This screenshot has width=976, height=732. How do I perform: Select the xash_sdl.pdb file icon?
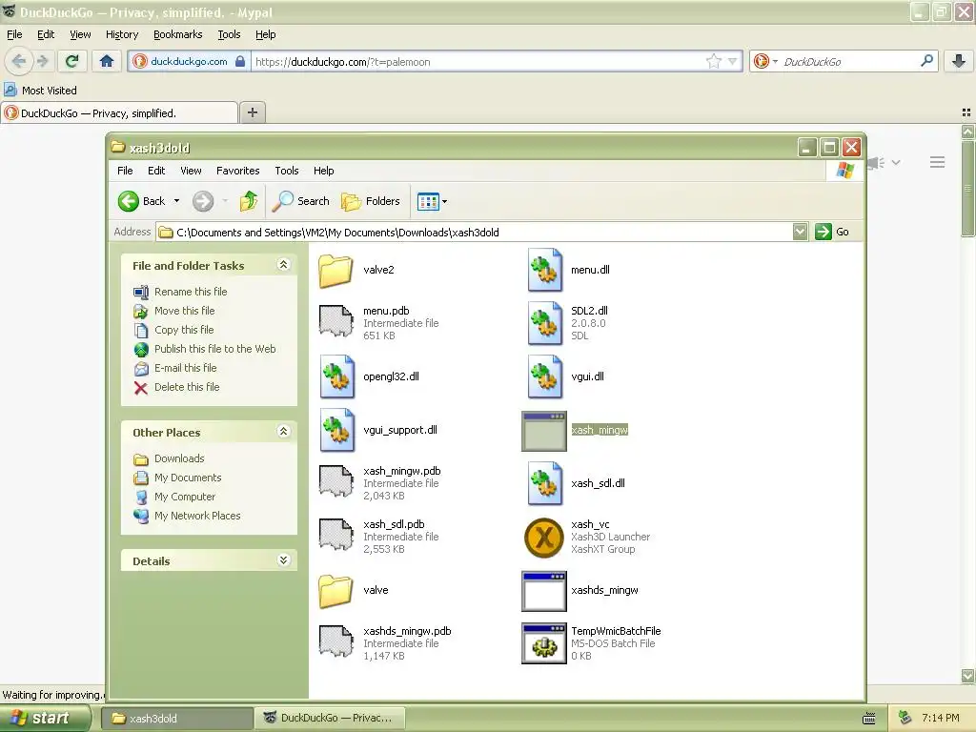click(x=336, y=536)
